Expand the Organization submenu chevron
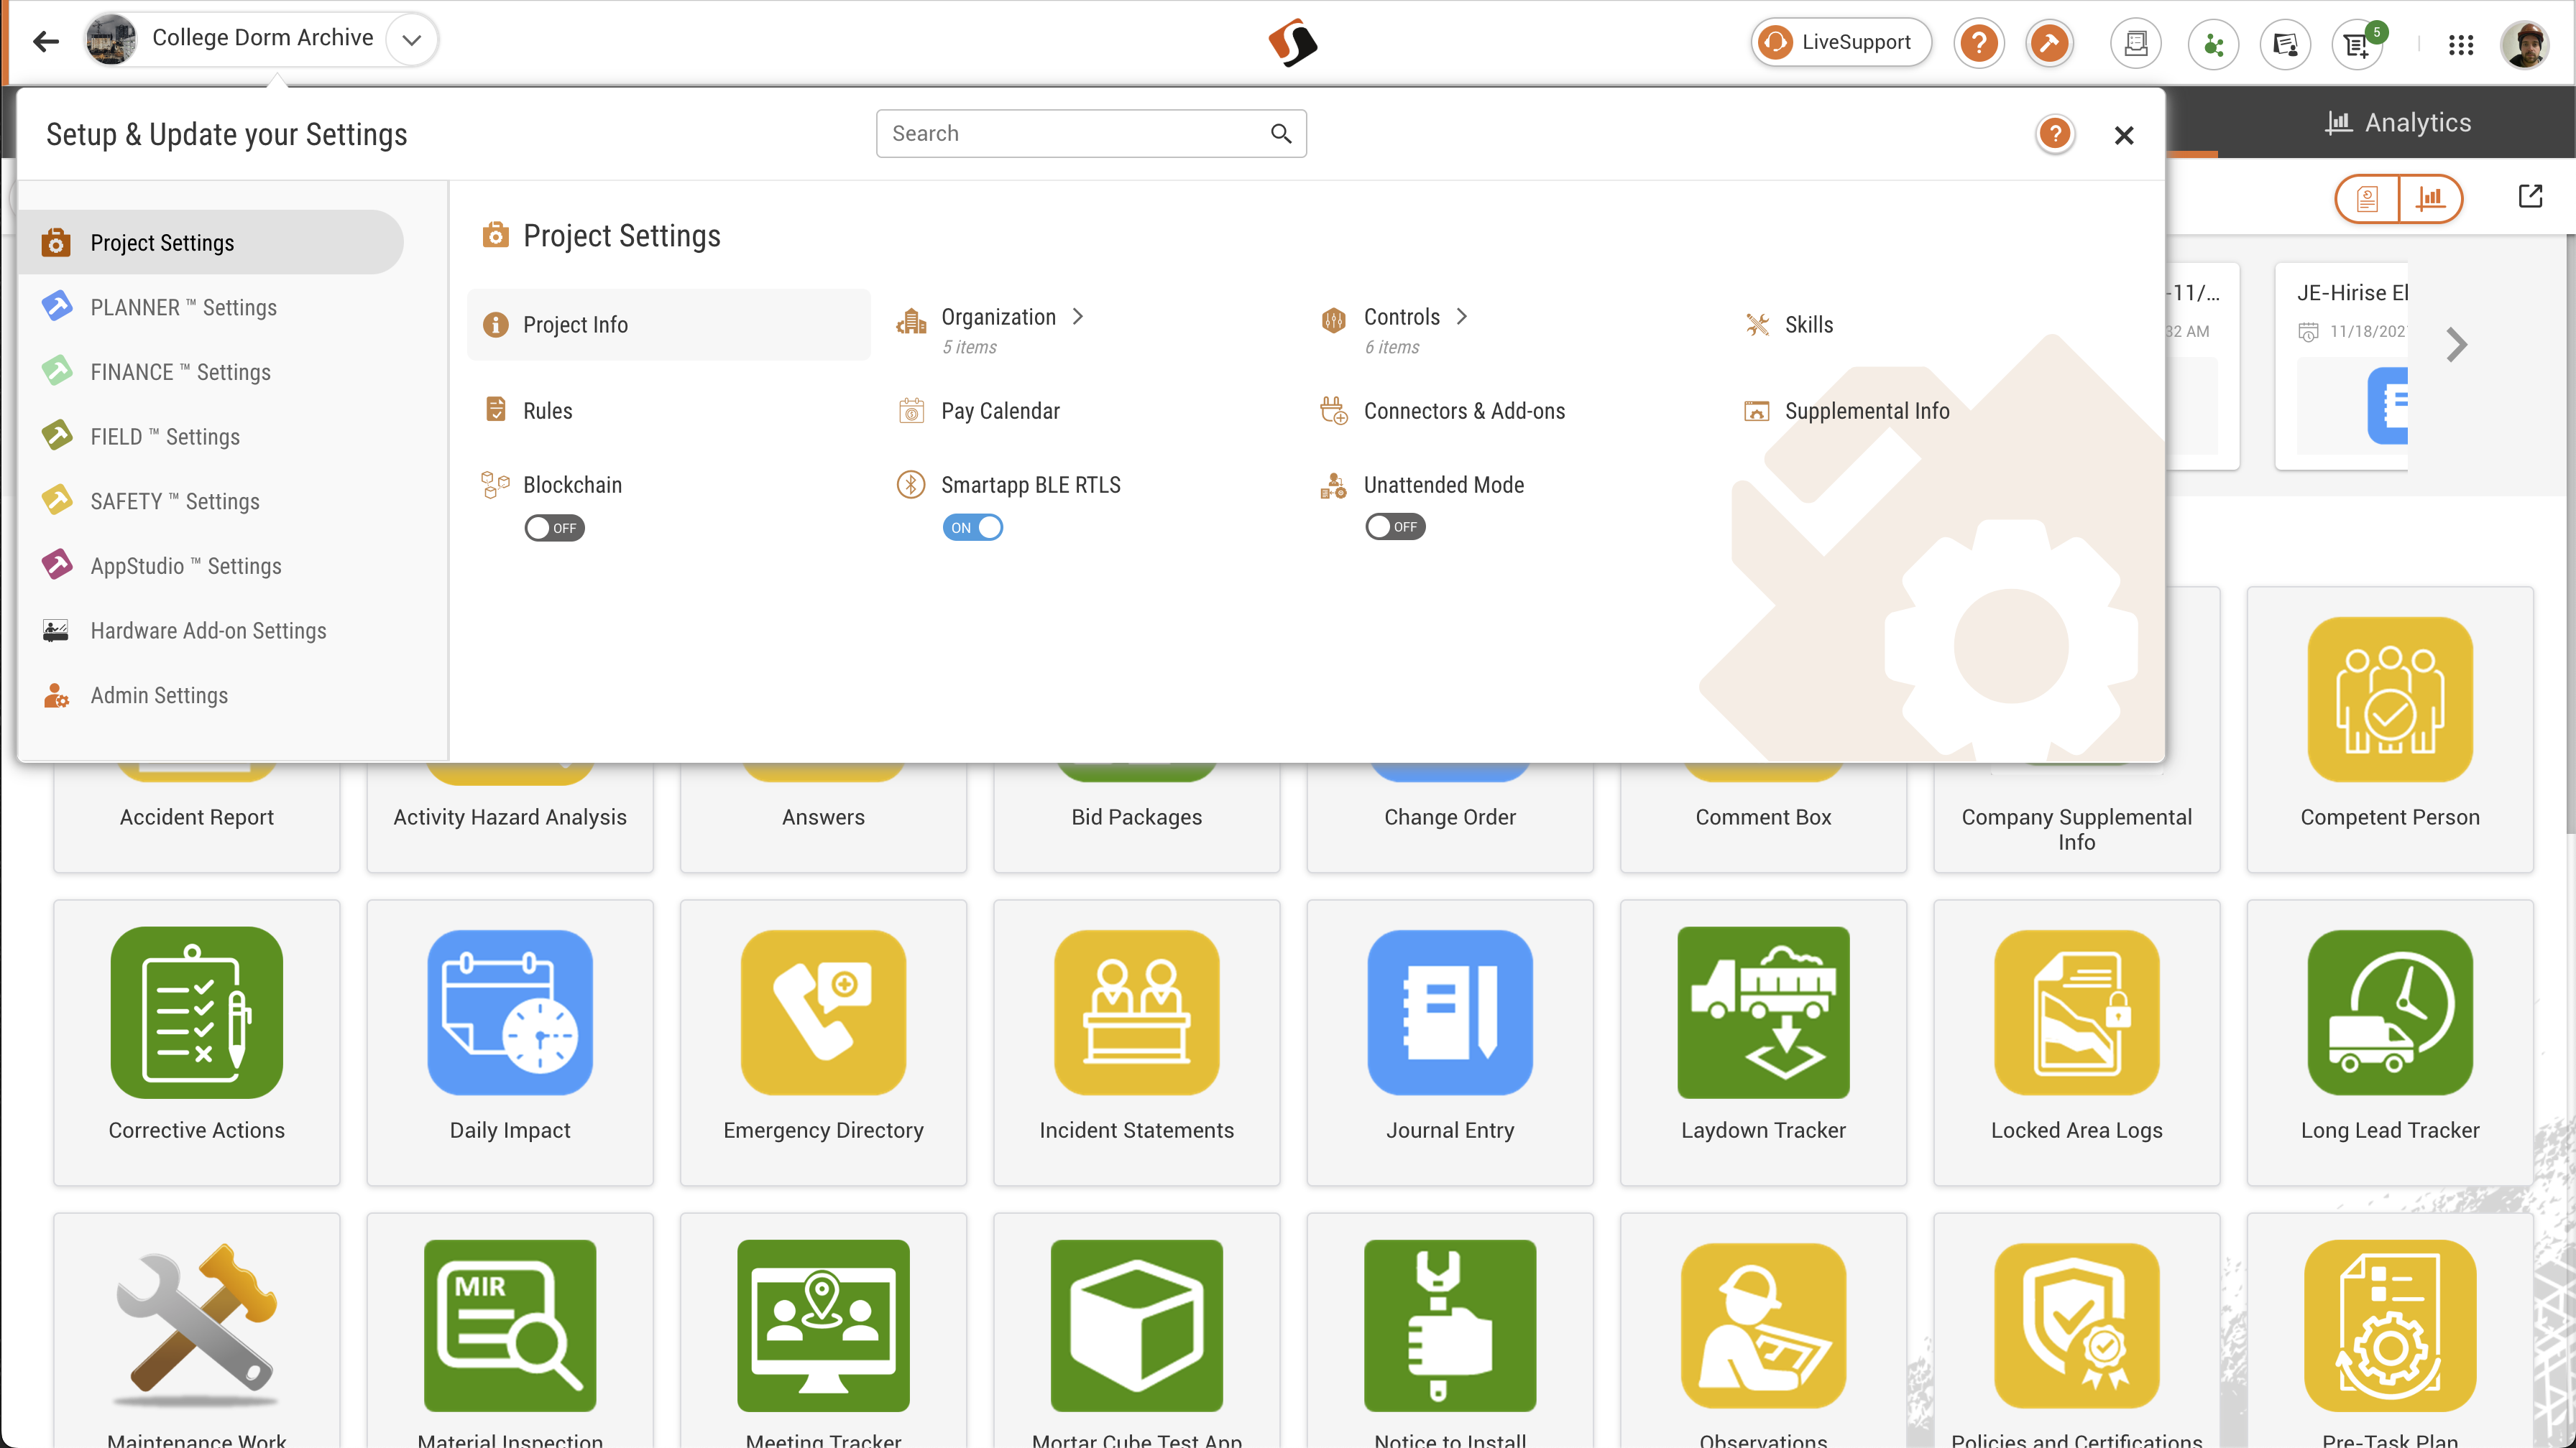Screen dimensions: 2576x1448 click(1078, 317)
